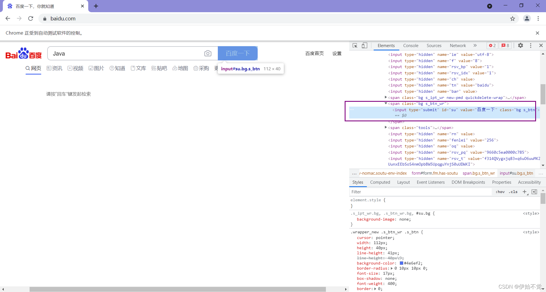546x292 pixels.
Task: Select the input submit id su row
Action: pyautogui.click(x=444, y=112)
